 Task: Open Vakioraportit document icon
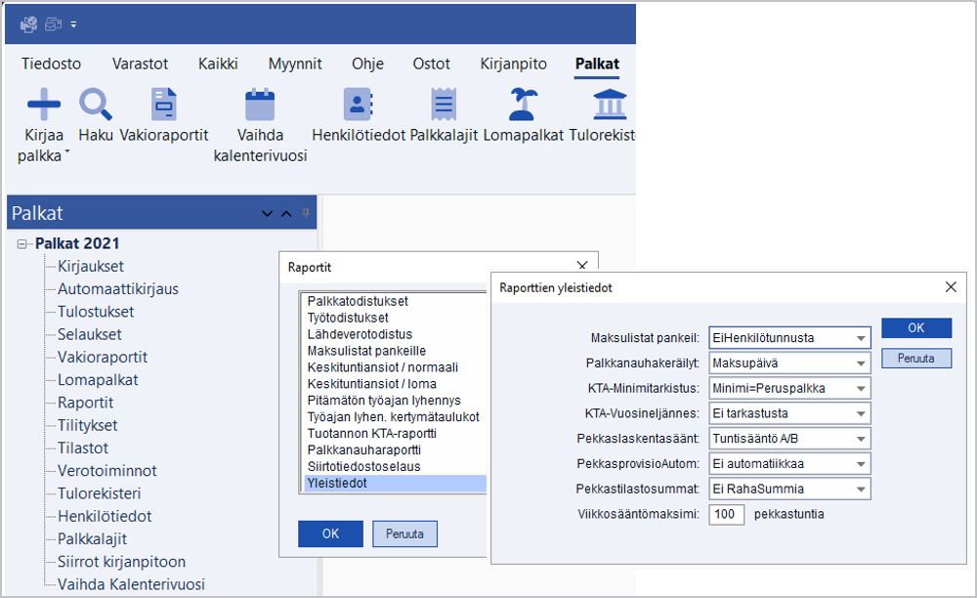coord(162,104)
